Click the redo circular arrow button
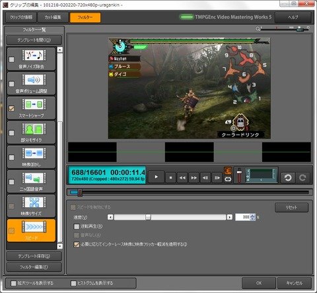This screenshot has height=293, width=317. click(302, 178)
